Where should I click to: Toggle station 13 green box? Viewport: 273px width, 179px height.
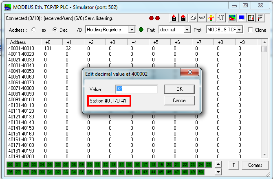[113, 165]
